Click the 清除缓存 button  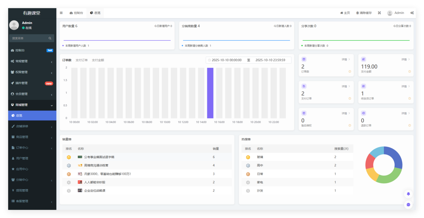click(364, 13)
